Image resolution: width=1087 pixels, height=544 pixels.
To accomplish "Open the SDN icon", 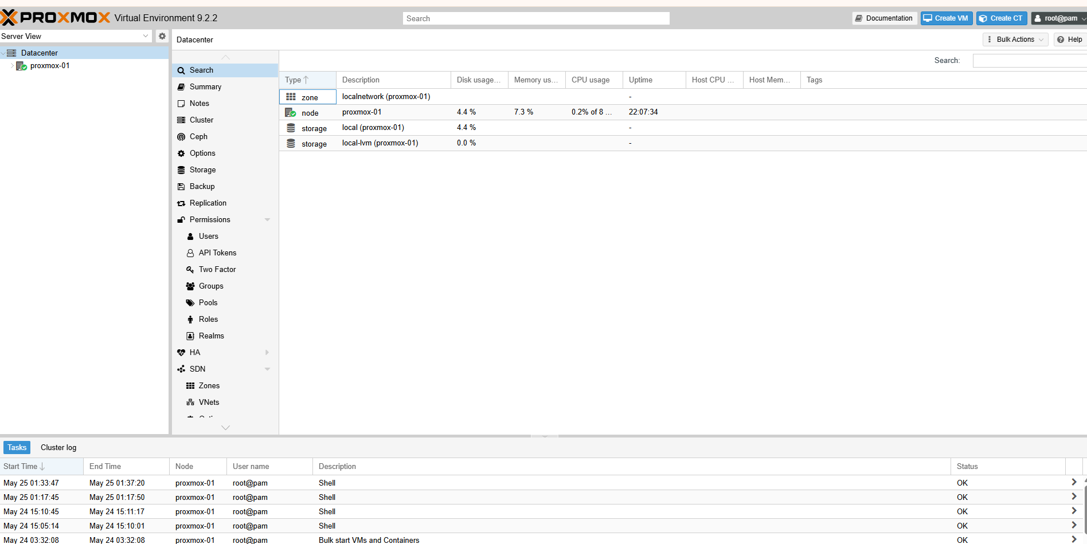I will [x=181, y=369].
